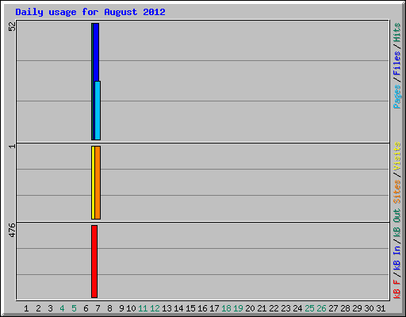Click the cyan Pages bar for day 7
The image size is (406, 317).
[98, 110]
